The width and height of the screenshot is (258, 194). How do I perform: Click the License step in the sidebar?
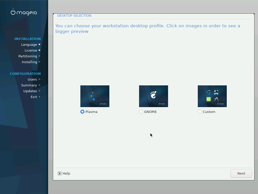(31, 50)
